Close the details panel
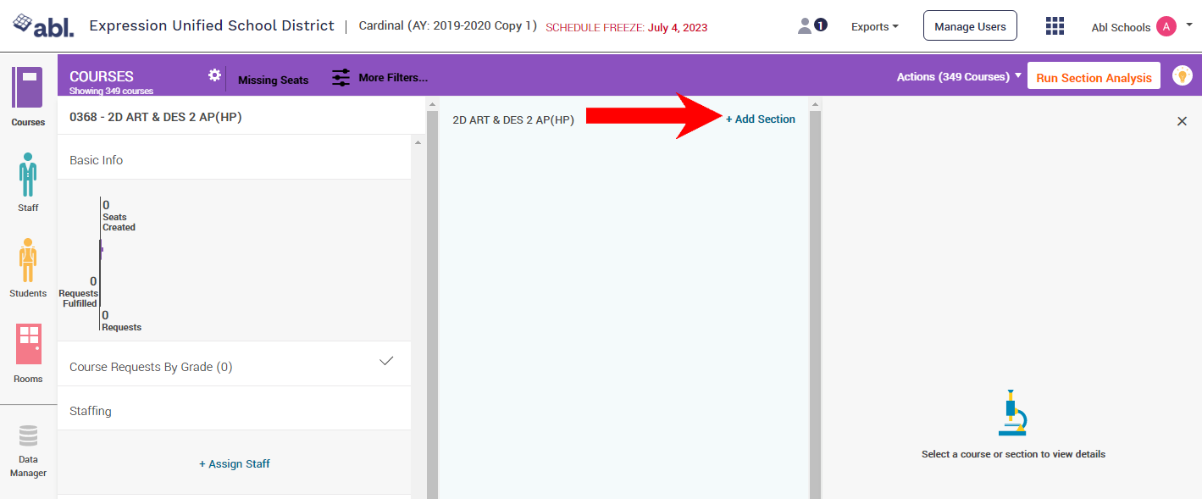The image size is (1202, 499). [x=1182, y=121]
